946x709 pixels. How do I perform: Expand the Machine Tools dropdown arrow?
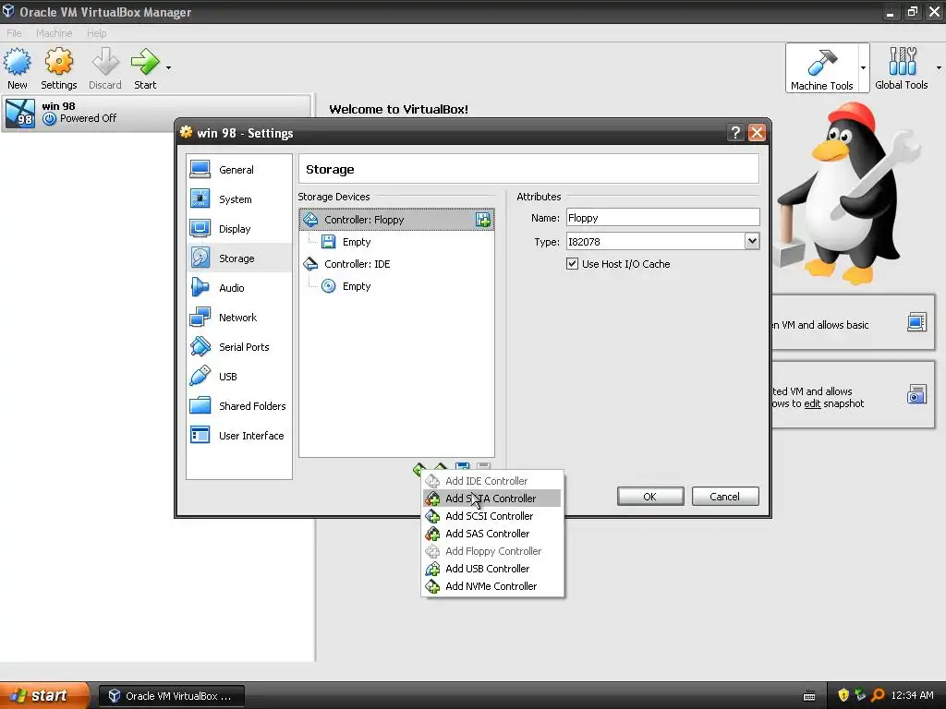point(864,67)
